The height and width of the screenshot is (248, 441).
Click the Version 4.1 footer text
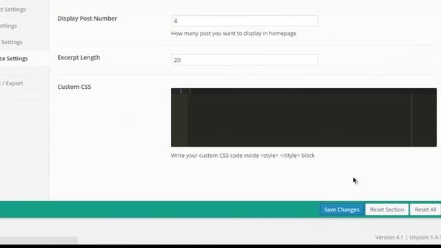[389, 237]
